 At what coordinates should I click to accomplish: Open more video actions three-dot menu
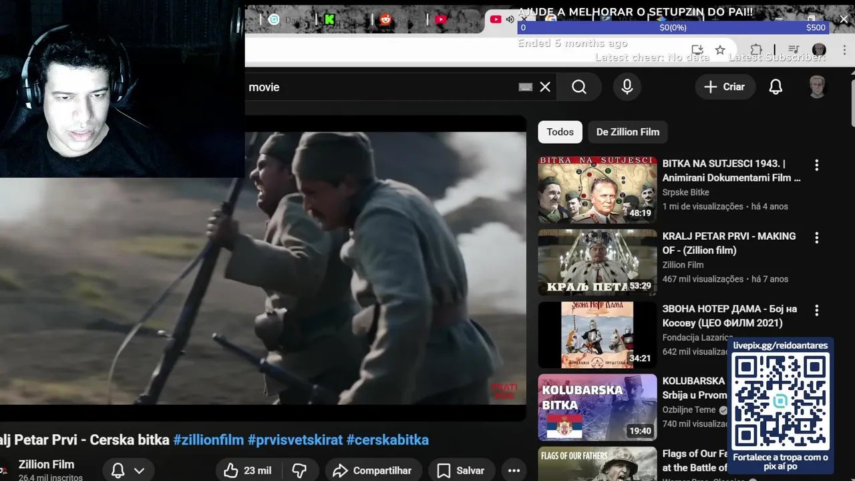(x=514, y=470)
